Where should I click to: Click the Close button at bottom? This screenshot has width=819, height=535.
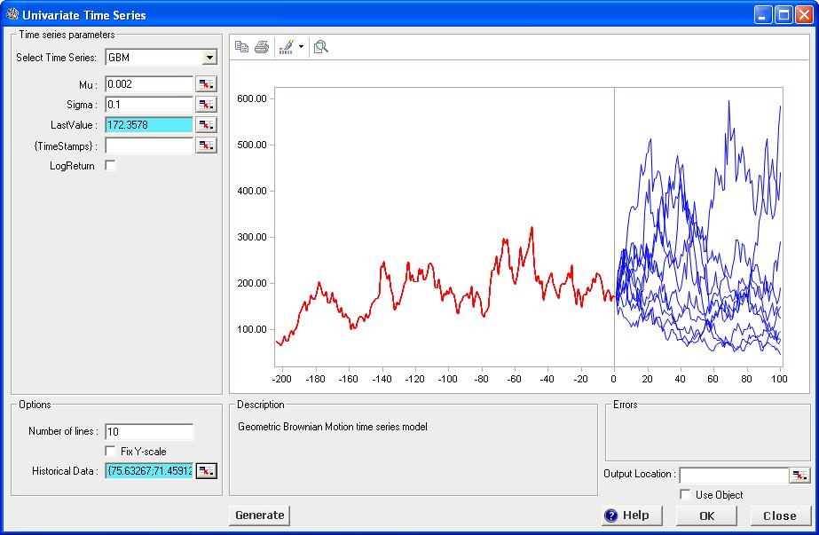tap(780, 515)
